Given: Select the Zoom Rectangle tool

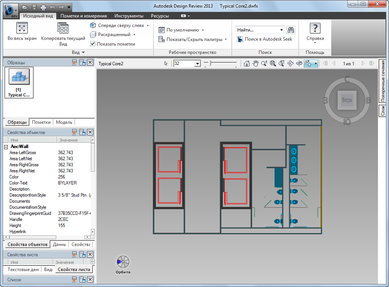Looking at the screenshot, I should tap(281, 64).
